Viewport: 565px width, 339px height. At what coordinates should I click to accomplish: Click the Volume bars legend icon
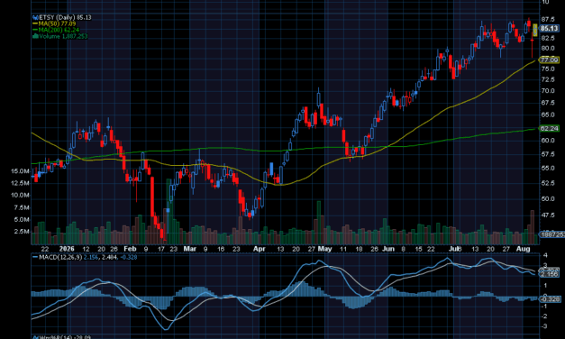point(35,36)
